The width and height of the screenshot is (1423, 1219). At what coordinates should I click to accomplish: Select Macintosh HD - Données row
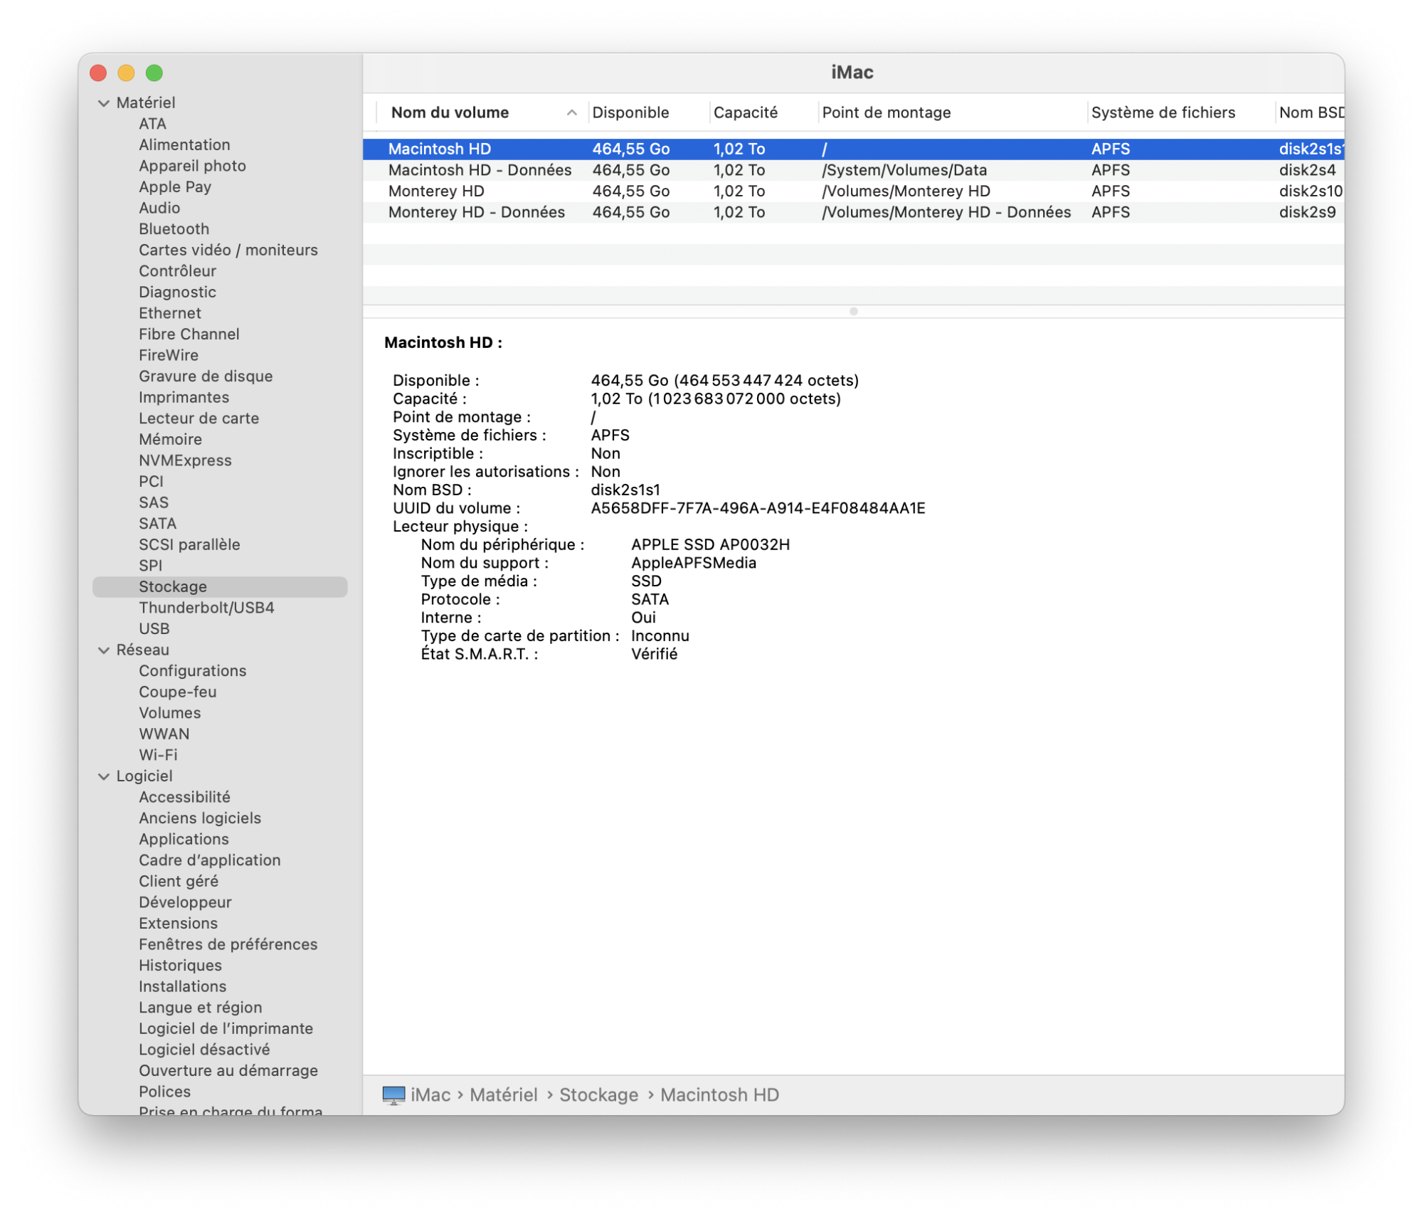(x=480, y=170)
